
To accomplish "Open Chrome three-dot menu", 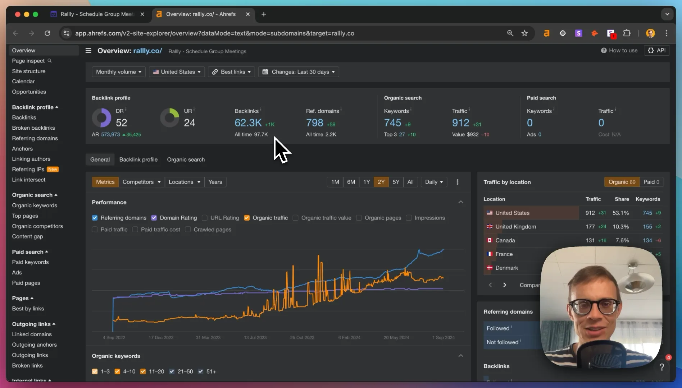I will click(667, 33).
